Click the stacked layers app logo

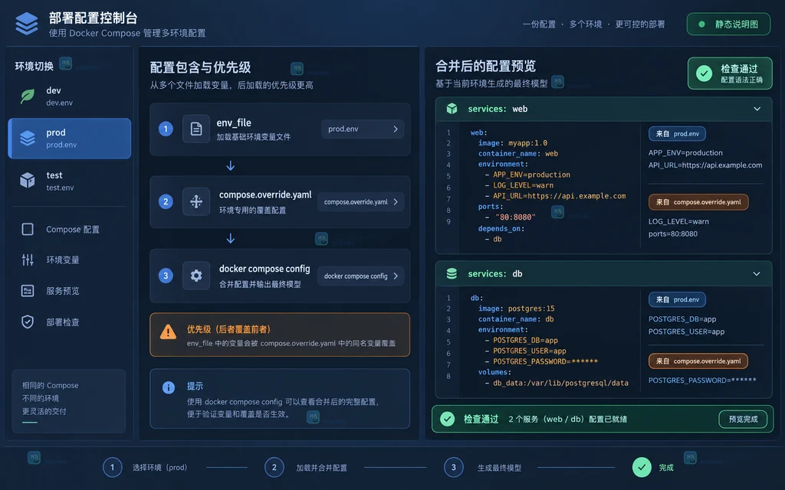[x=27, y=24]
